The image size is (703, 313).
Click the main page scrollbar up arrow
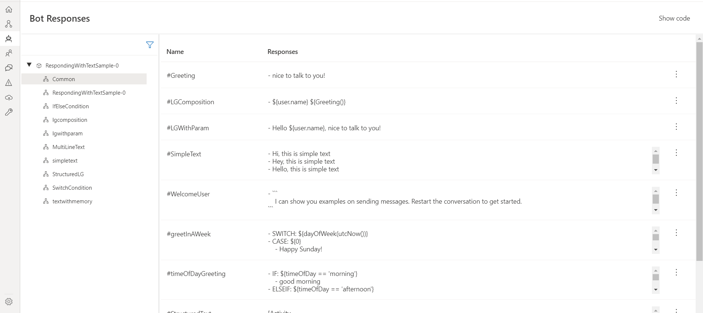pos(699,39)
